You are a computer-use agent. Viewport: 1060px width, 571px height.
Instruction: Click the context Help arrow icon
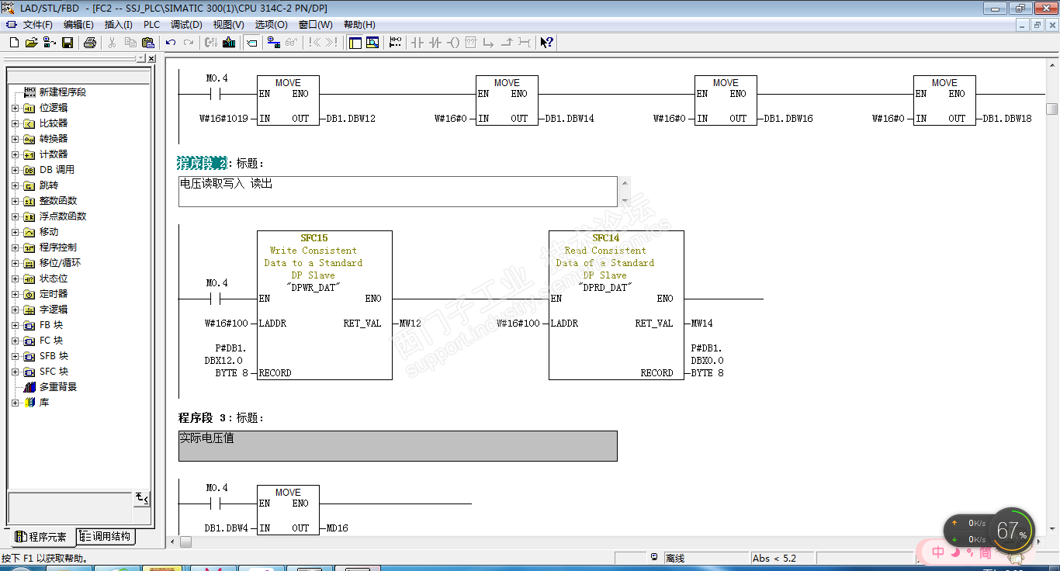coord(547,43)
